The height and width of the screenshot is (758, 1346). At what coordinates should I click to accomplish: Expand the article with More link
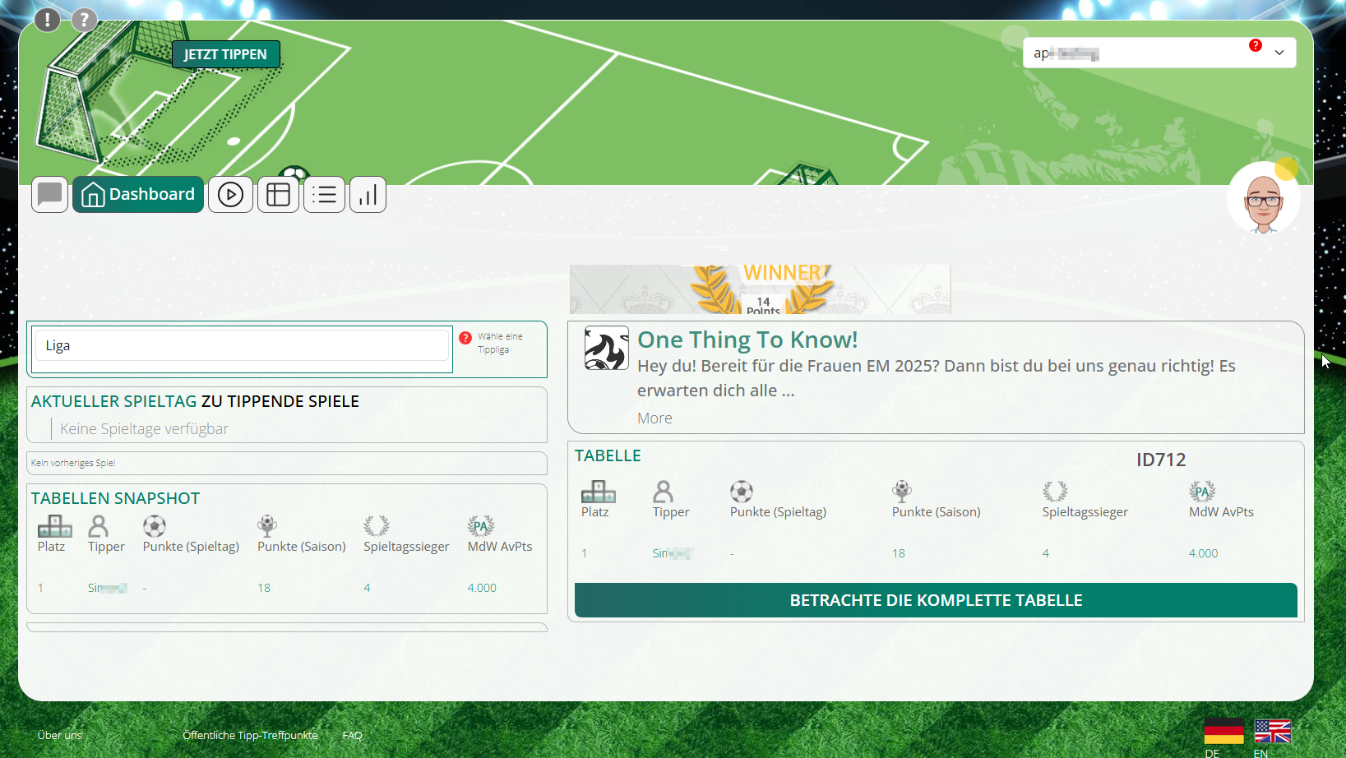(654, 418)
